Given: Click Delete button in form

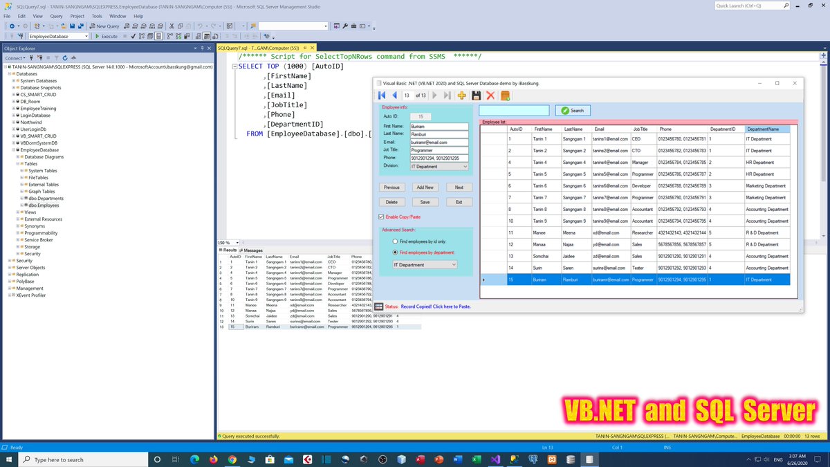Looking at the screenshot, I should tap(392, 202).
